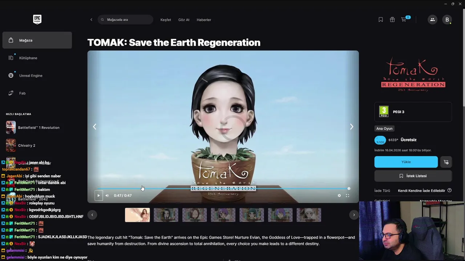Click the video progress bar

223,188
